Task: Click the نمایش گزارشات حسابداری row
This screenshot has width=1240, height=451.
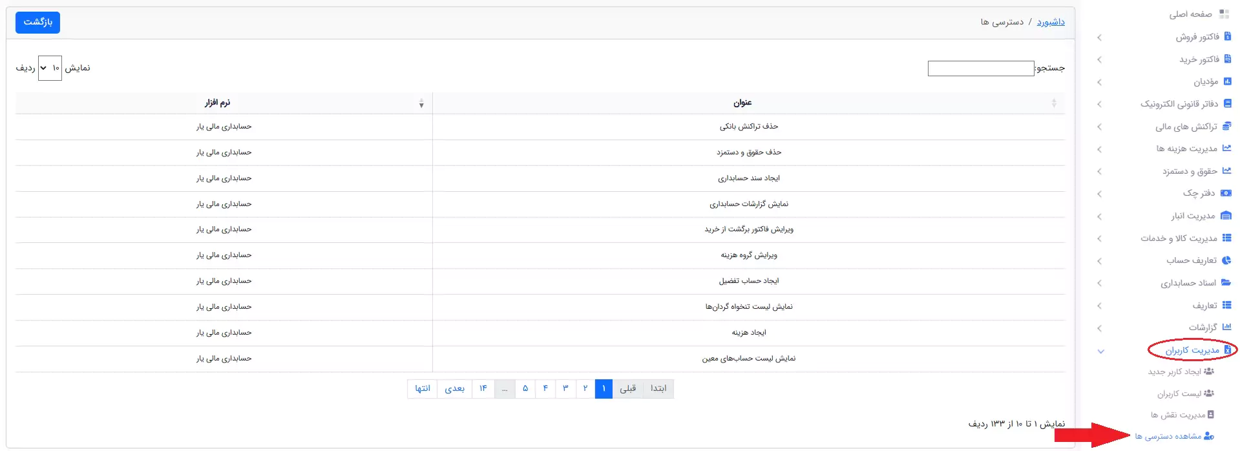Action: (749, 204)
